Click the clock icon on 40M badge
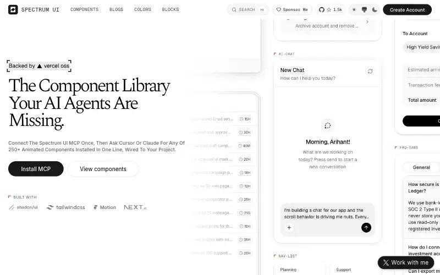Viewport: 440px width, 275px height. (x=240, y=146)
